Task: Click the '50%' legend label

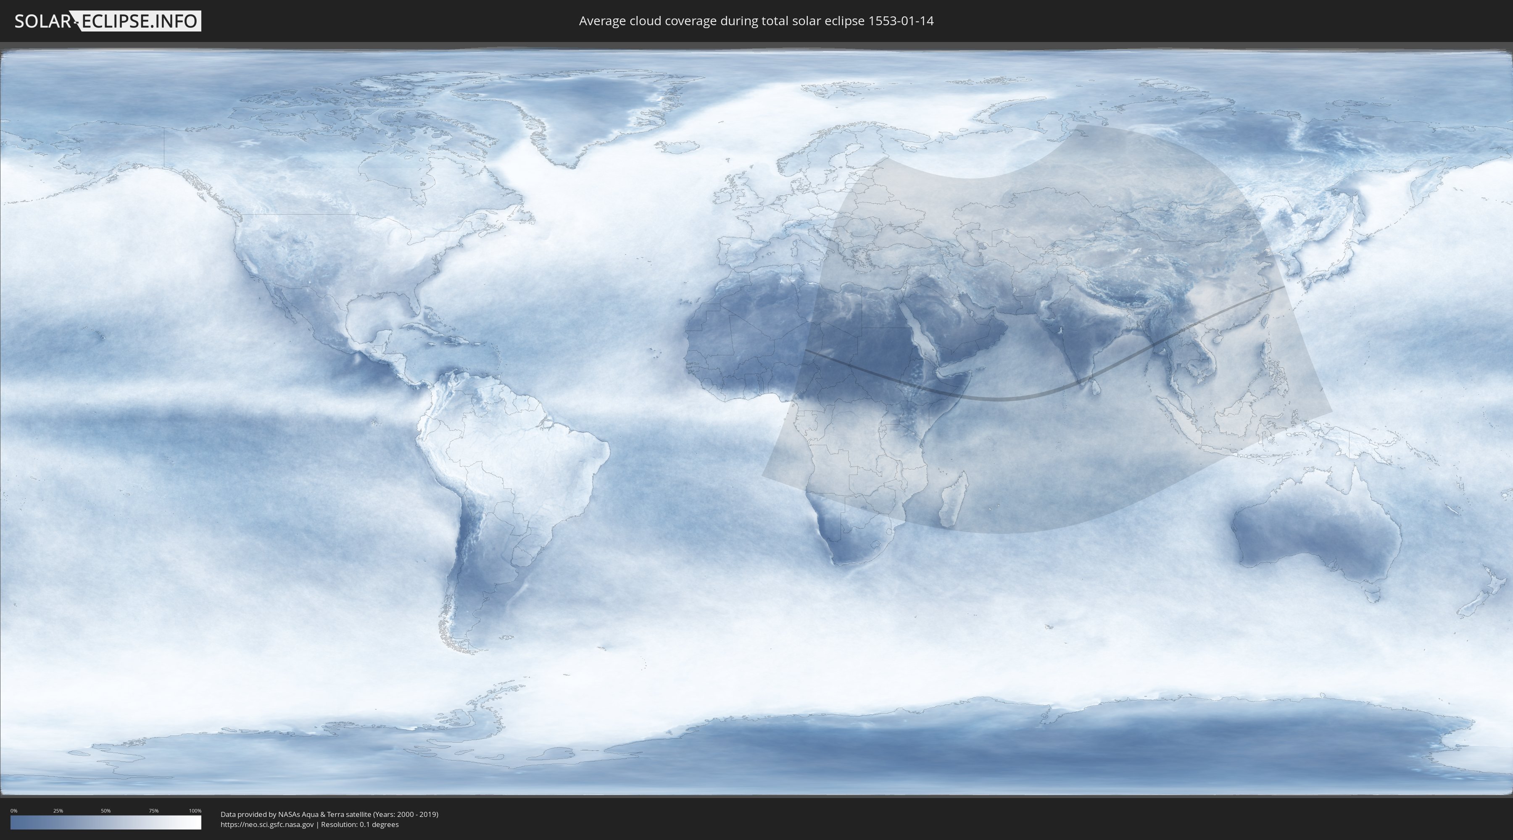Action: (x=106, y=811)
